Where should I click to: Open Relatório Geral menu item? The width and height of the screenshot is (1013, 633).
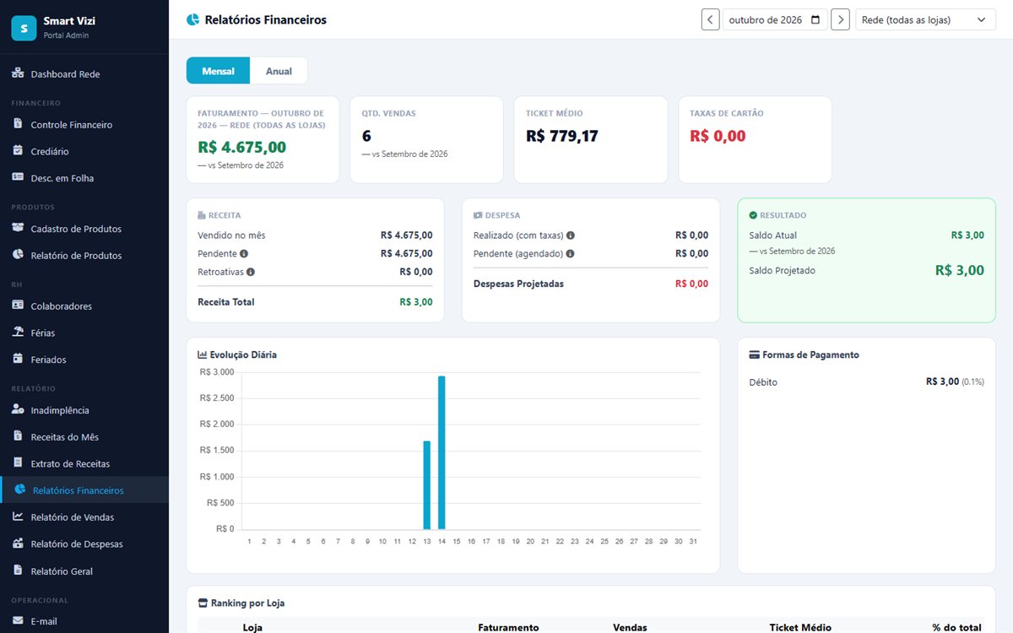(84, 571)
